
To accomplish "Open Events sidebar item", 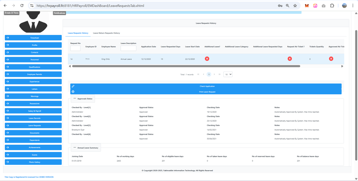I will point(33,155).
